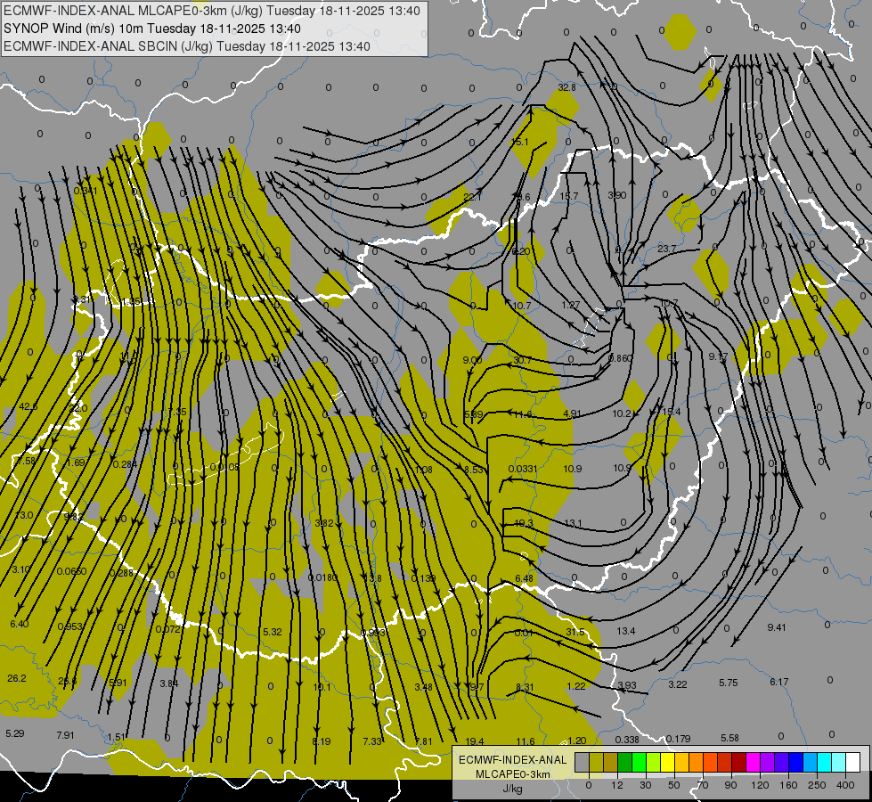This screenshot has width=872, height=802.
Task: Click the magenta legend swatch
Action: pyautogui.click(x=753, y=762)
